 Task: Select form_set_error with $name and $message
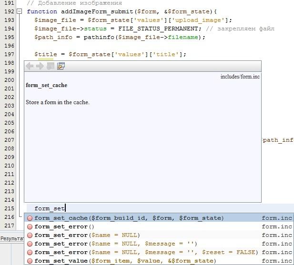[116, 244]
